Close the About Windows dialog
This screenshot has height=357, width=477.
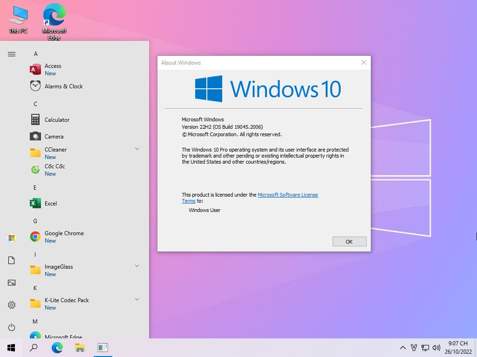pos(363,63)
